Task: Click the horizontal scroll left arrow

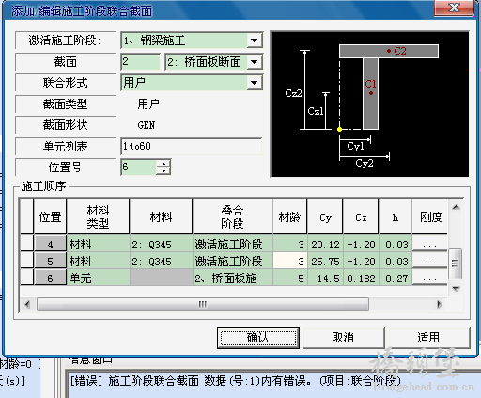Action: click(27, 304)
